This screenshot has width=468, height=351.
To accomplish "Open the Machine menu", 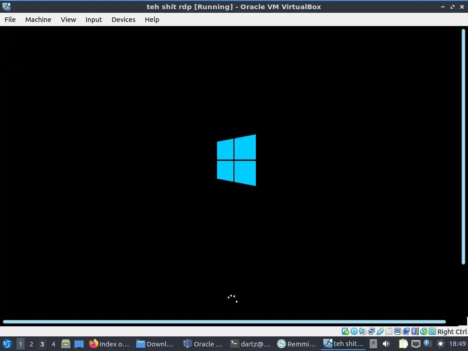I will [x=38, y=19].
